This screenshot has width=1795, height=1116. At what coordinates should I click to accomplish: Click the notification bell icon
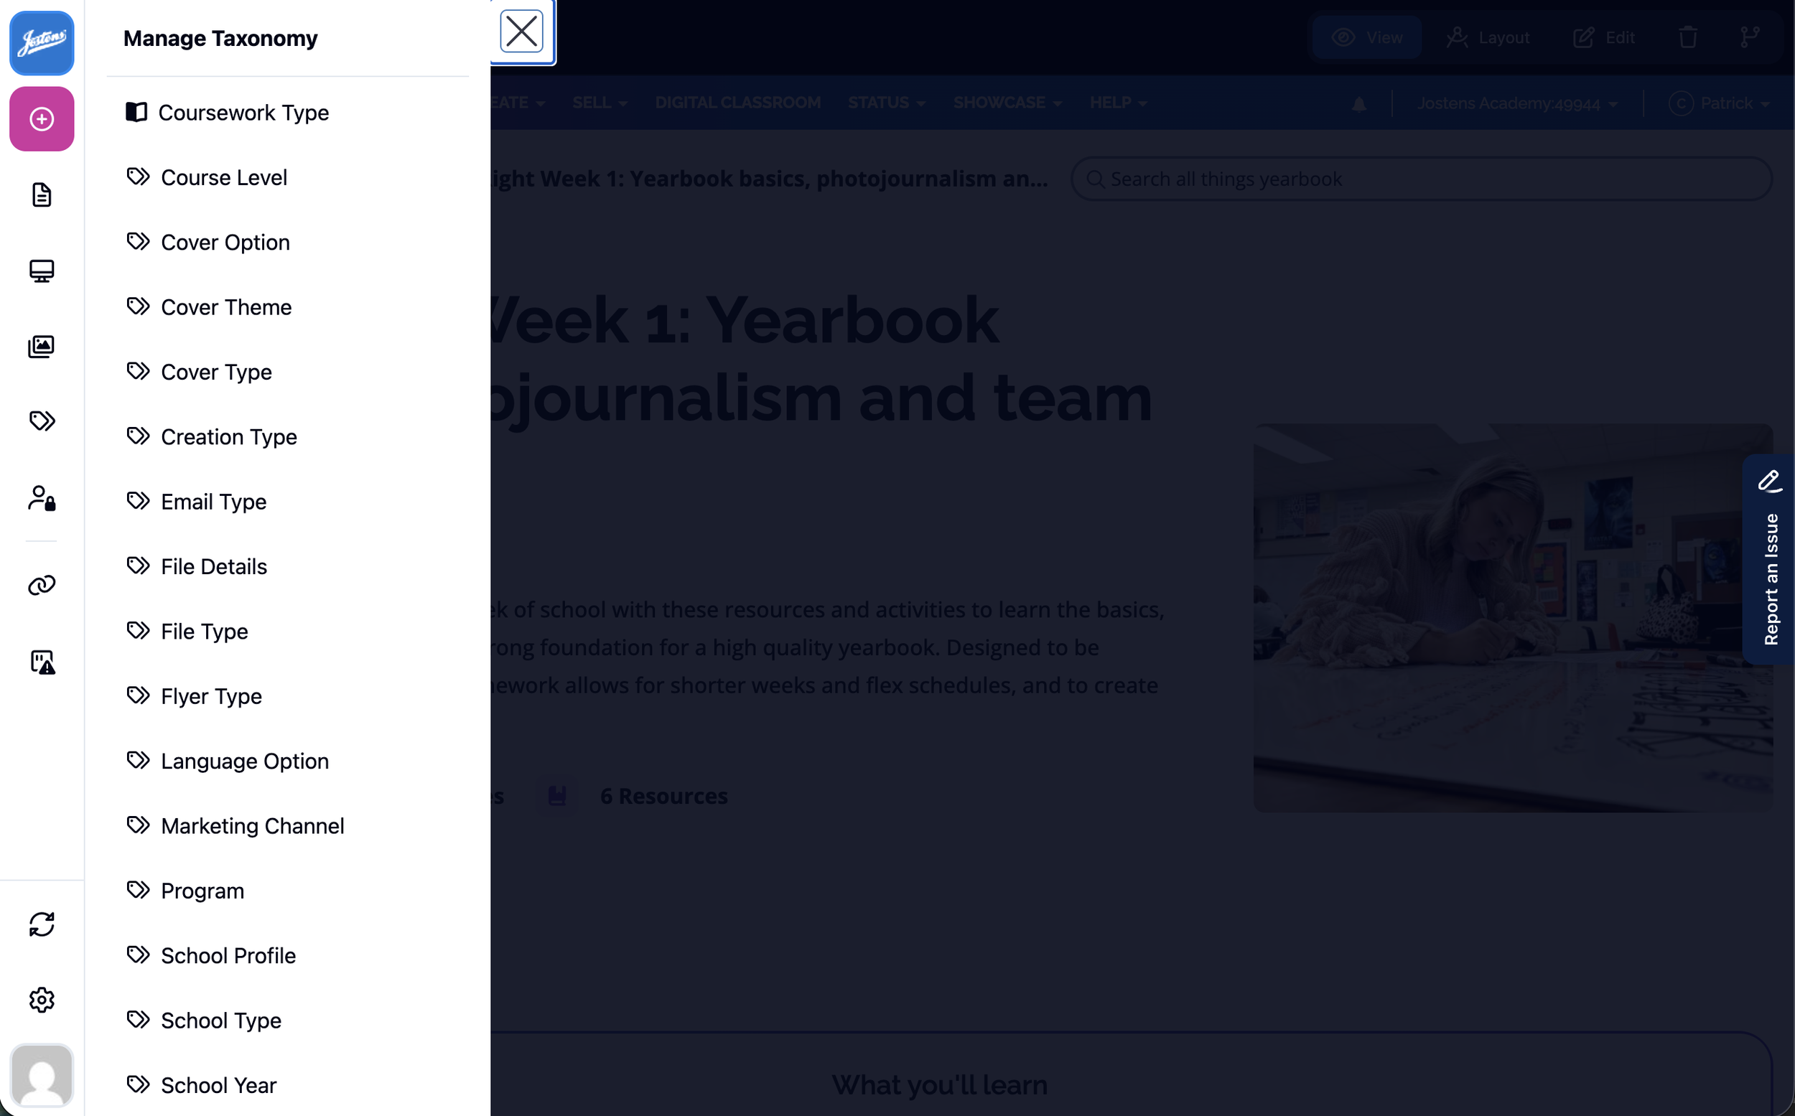click(x=1358, y=103)
